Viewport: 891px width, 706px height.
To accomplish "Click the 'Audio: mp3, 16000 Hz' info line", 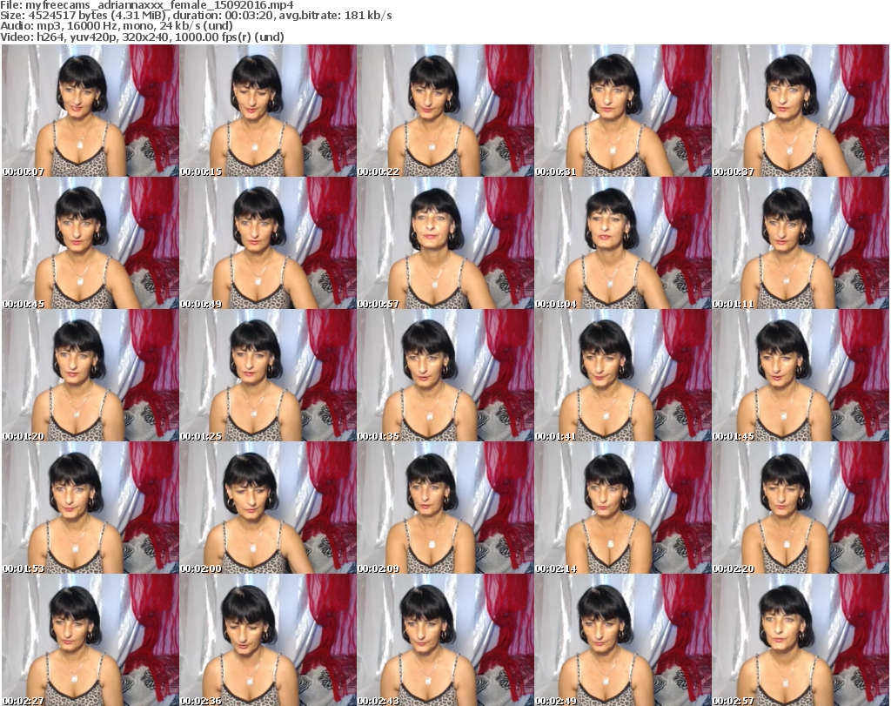I will coord(117,26).
